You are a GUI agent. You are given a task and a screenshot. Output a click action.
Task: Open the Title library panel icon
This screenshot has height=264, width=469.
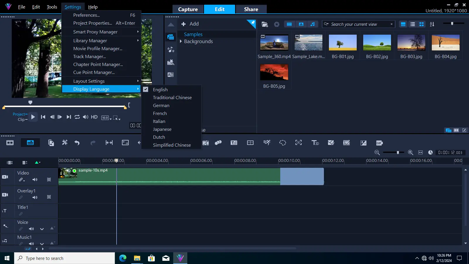[171, 75]
